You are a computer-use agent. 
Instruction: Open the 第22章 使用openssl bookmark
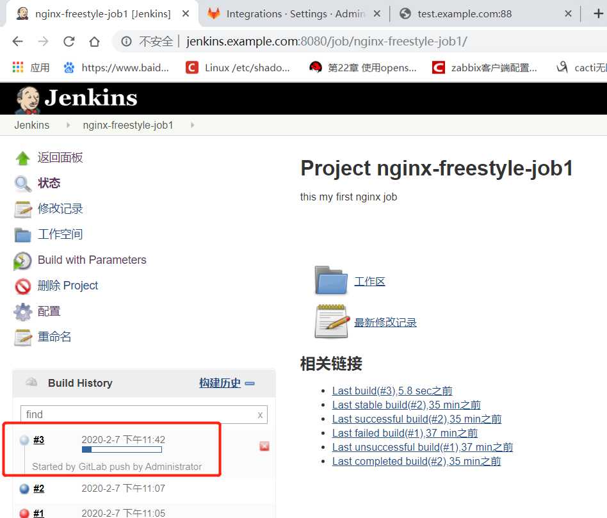[363, 67]
